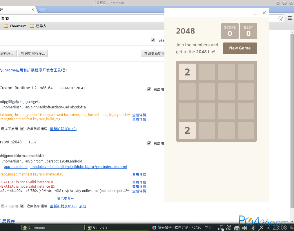
Task: Click path /home/liushujian/bin/vladikoff-archon-6ad1d59d5f1a
Action: click(x=44, y=107)
